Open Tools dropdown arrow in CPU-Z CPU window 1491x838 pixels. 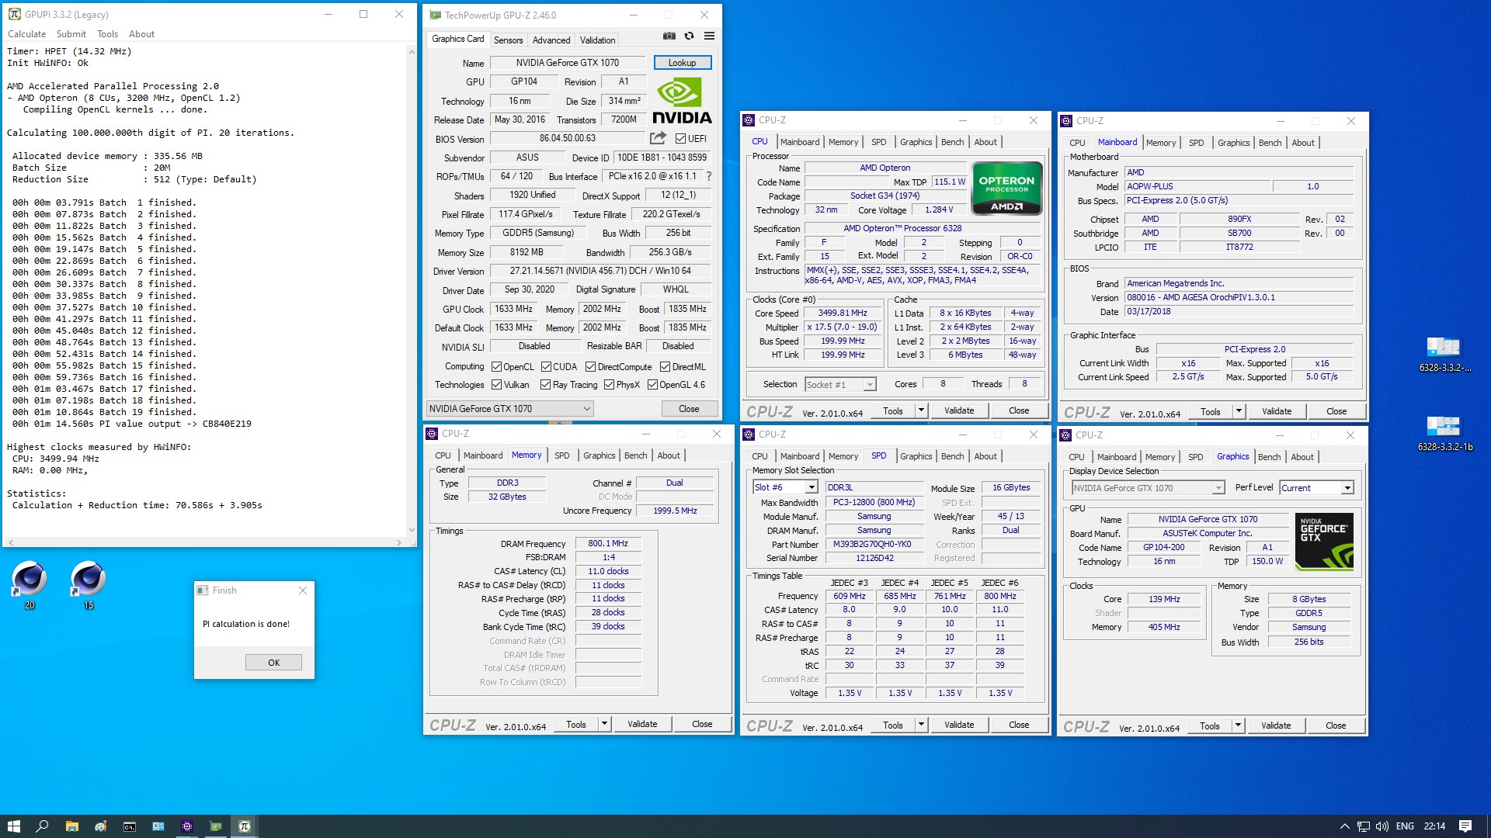pyautogui.click(x=921, y=410)
